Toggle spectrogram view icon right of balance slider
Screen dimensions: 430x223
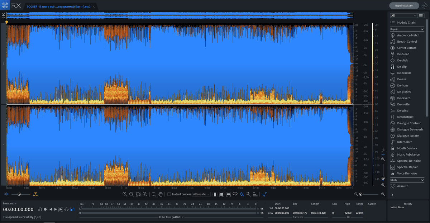35,194
